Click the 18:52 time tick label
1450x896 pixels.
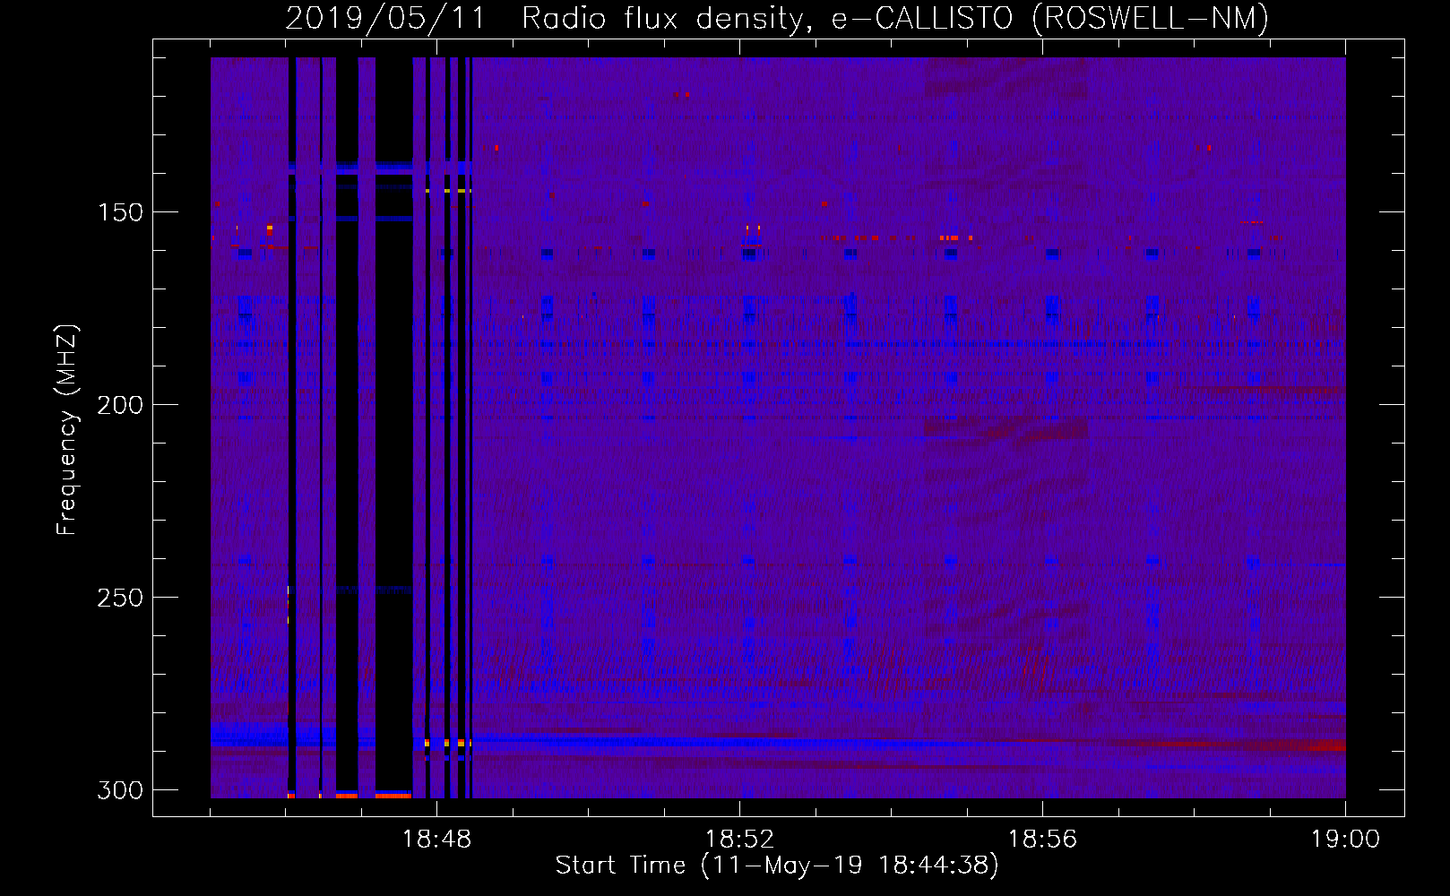coord(739,840)
